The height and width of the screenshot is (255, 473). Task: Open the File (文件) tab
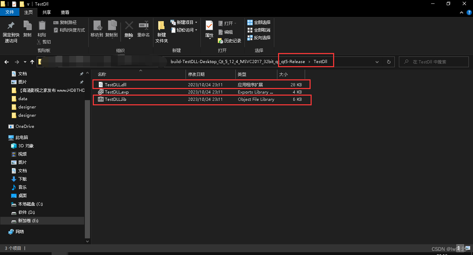(10, 12)
